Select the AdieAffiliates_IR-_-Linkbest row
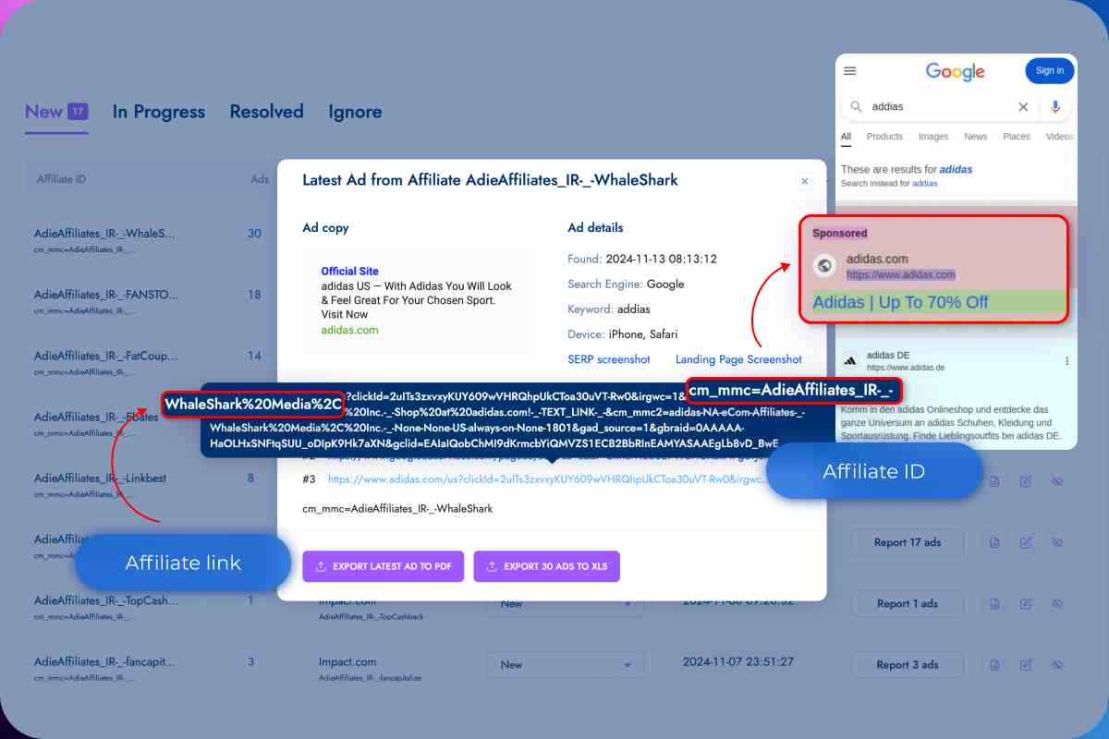Screen dimensions: 1109x739 point(98,479)
